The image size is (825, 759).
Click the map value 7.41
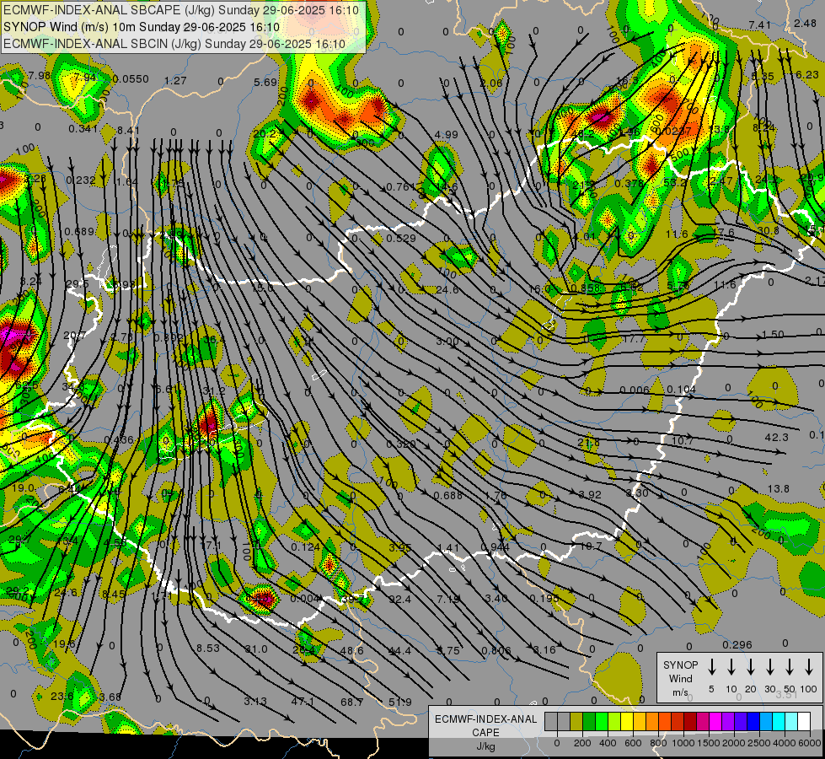[760, 25]
